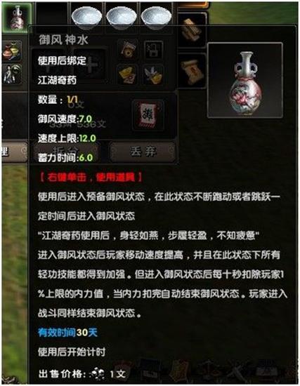This screenshot has height=386, width=300.
Task: Click the third white bowl item
Action: tap(156, 16)
